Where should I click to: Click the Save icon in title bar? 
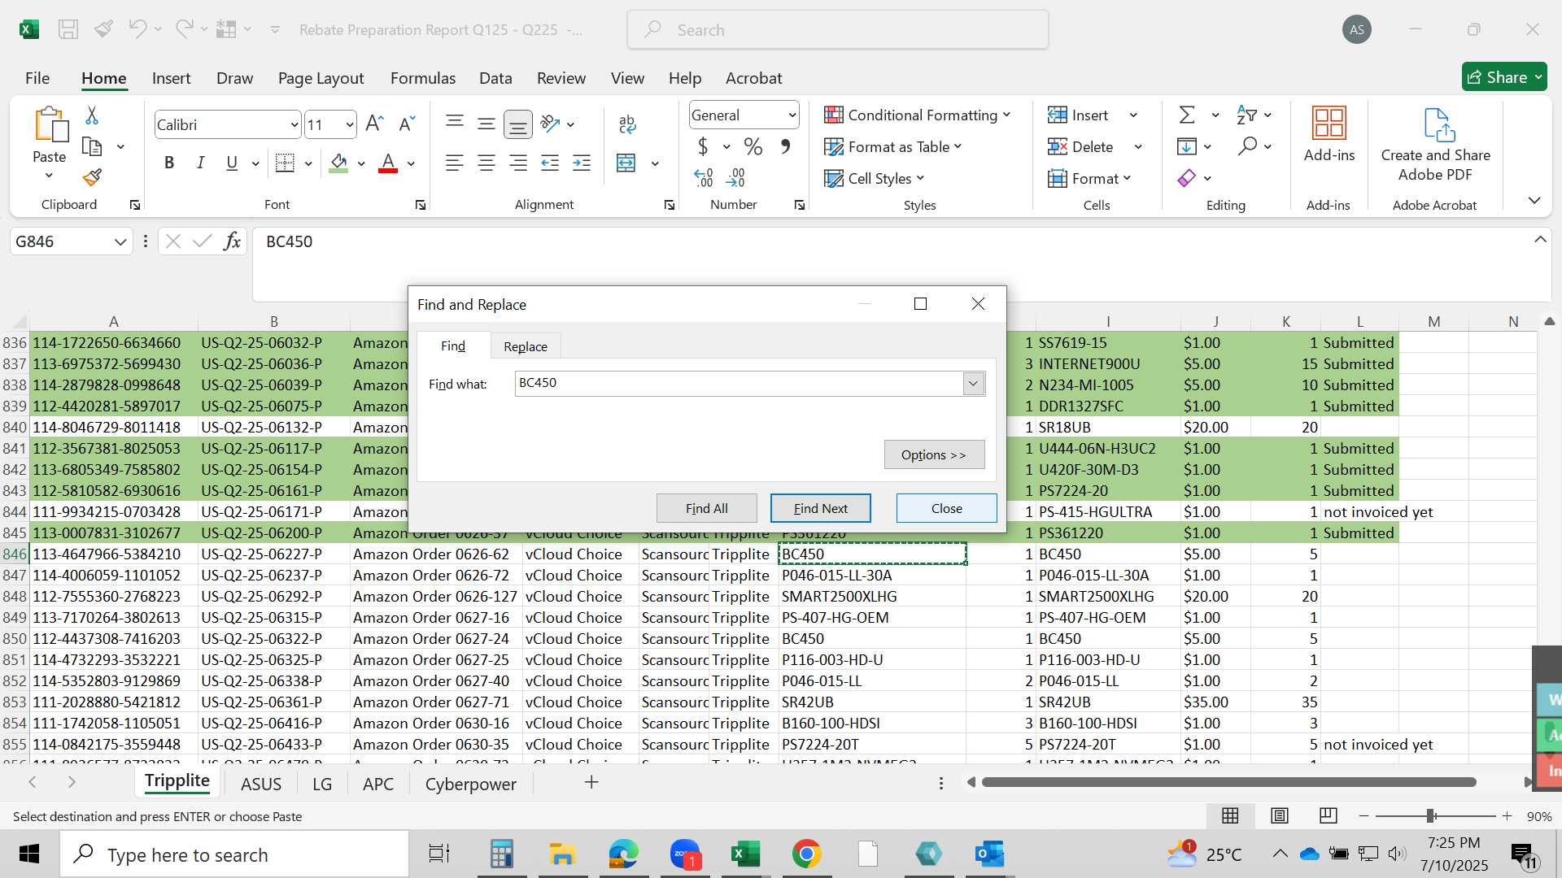coord(68,30)
